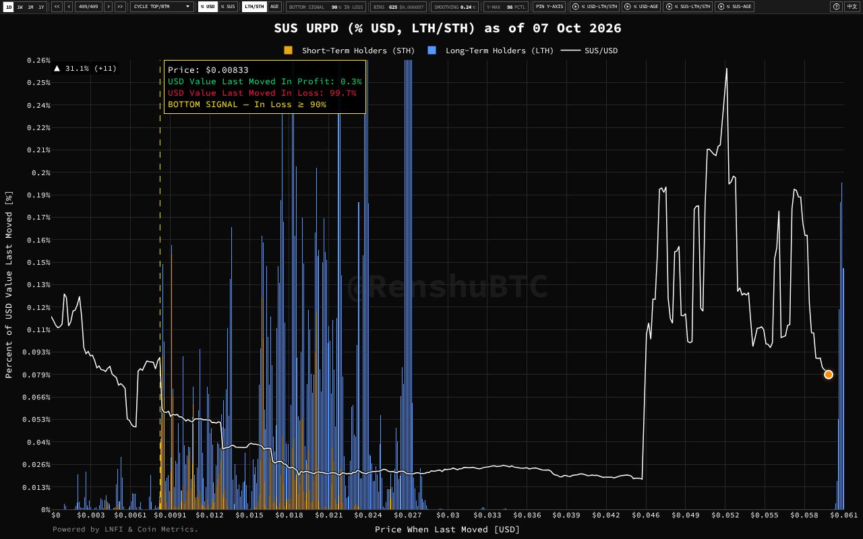Edit the snapshot index 409/409 field

(x=89, y=7)
